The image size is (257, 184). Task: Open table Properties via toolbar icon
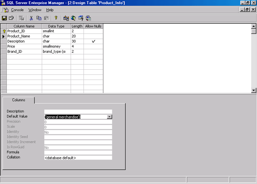coord(11,18)
